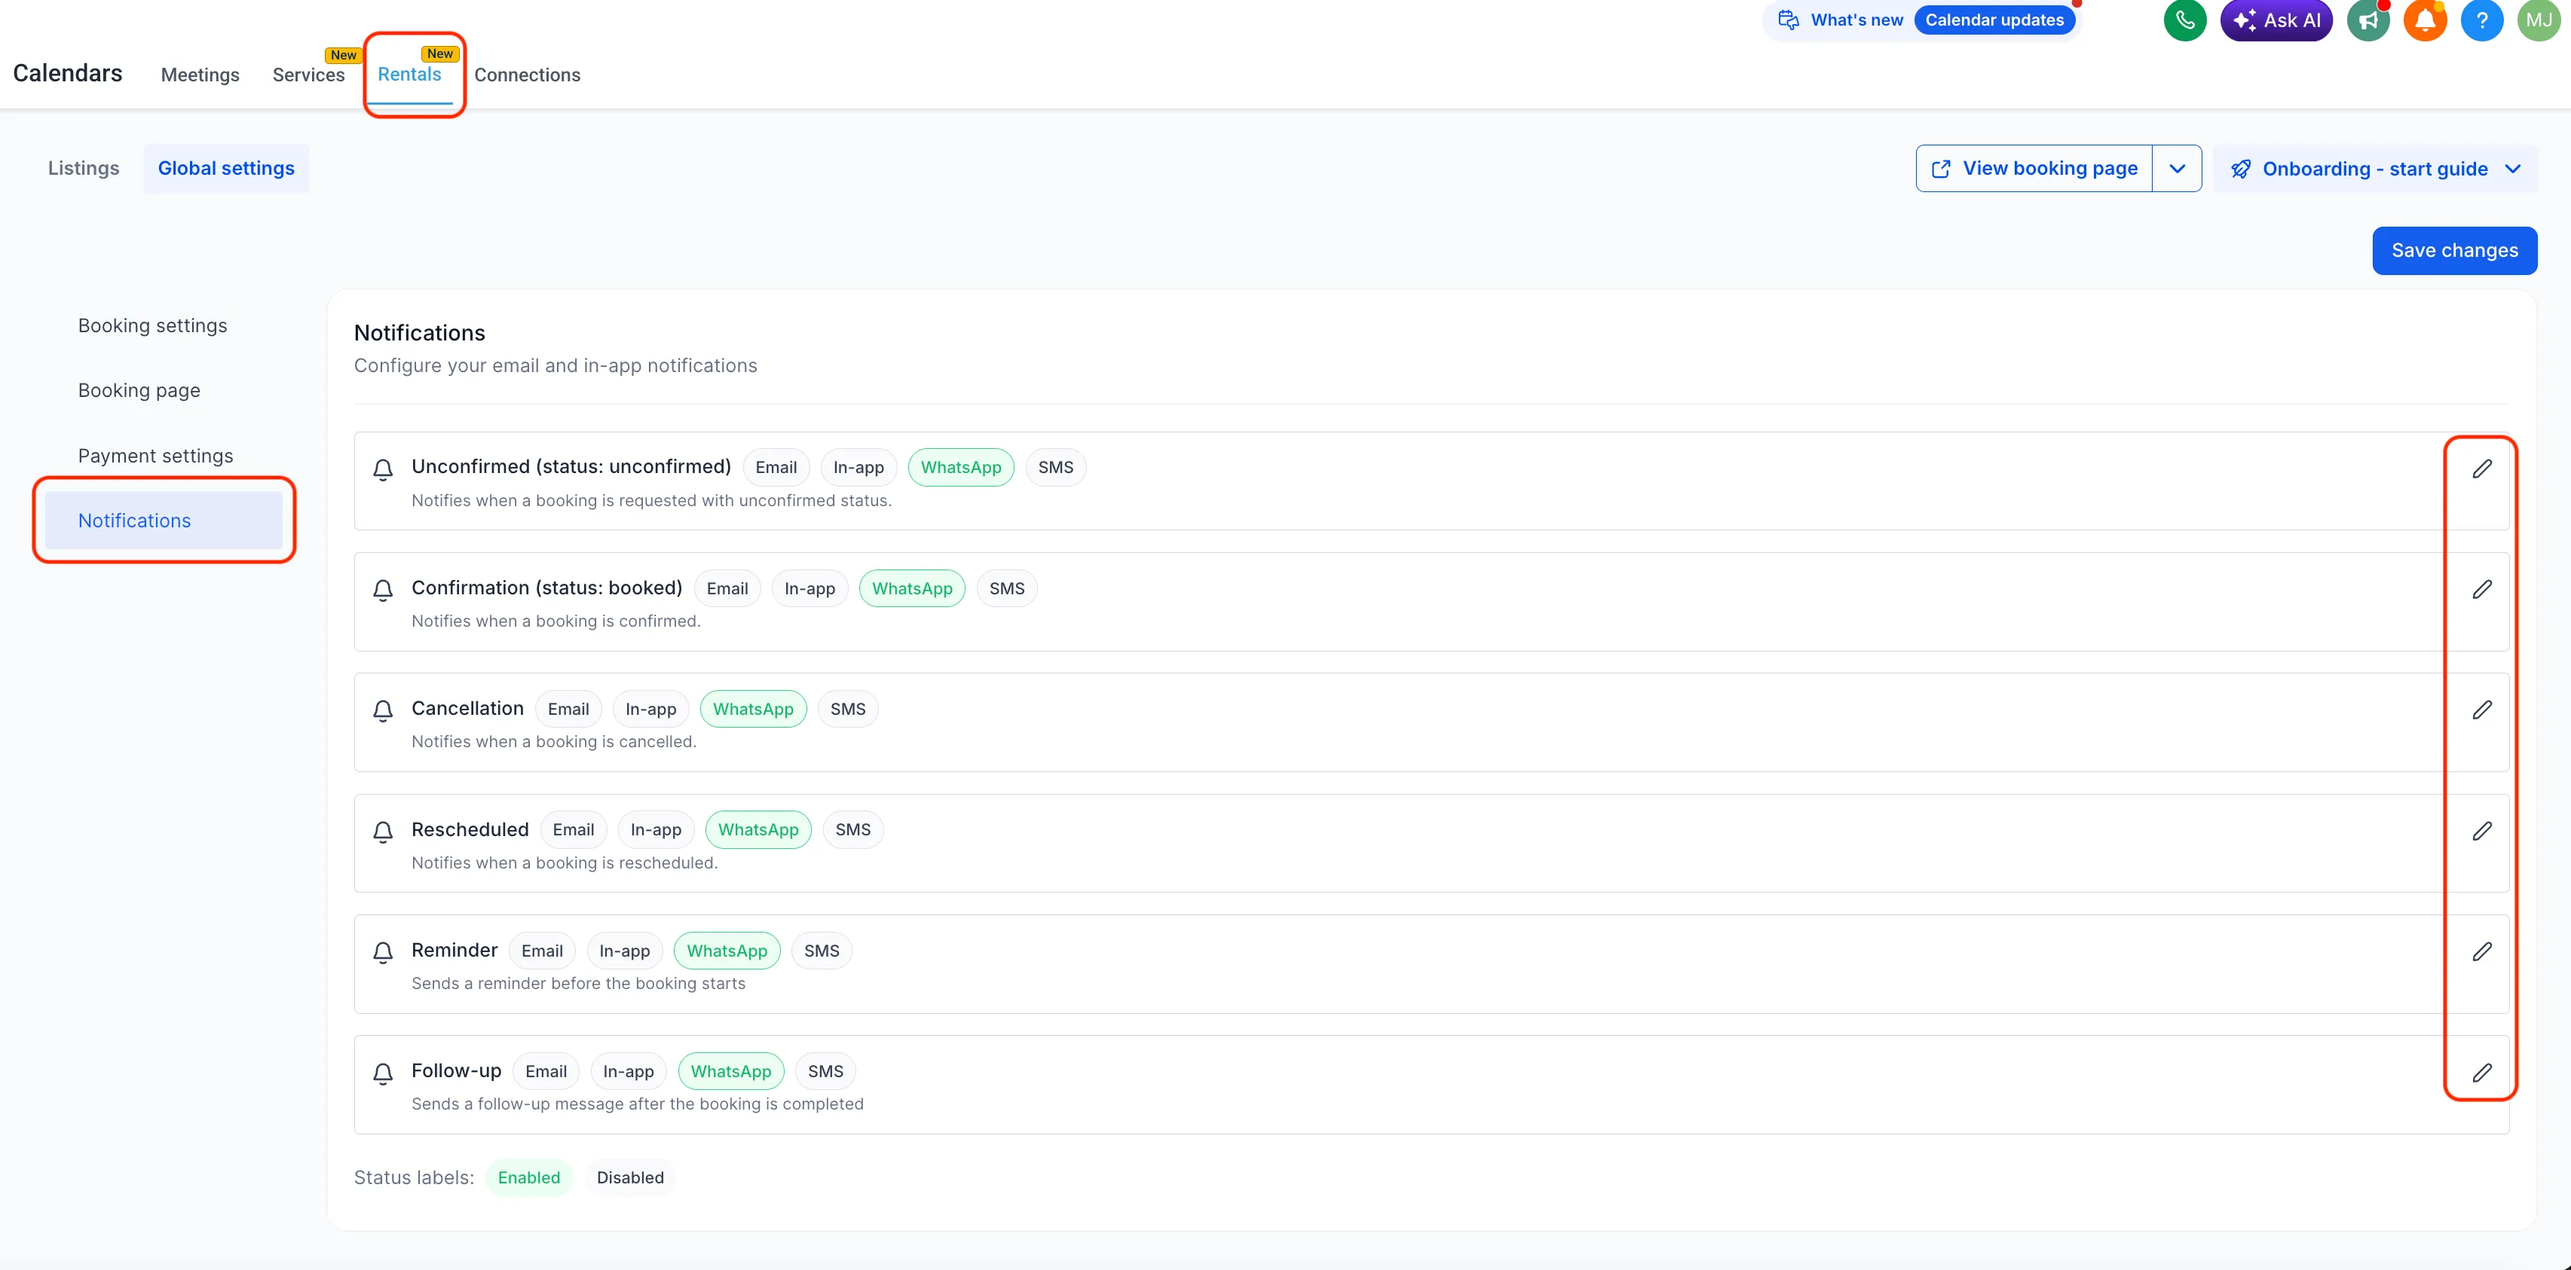
Task: Expand the Onboarding start guide chevron
Action: click(2512, 169)
